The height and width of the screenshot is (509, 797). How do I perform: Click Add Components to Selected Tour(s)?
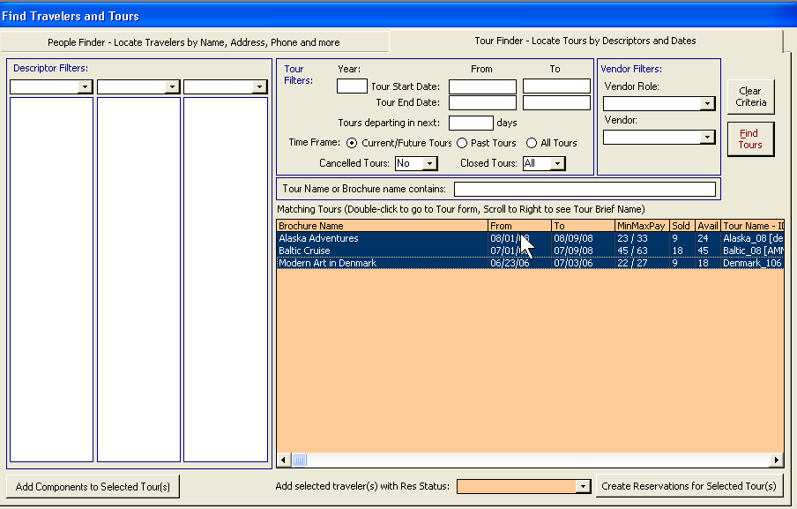pos(93,487)
